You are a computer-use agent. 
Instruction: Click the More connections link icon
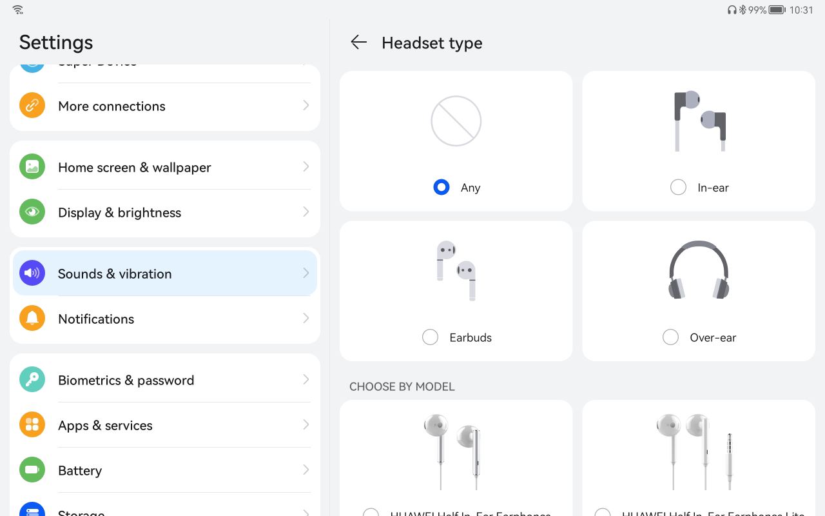(32, 105)
